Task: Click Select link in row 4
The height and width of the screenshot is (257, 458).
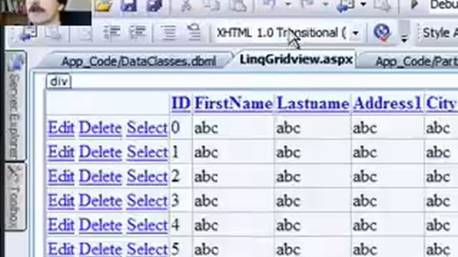Action: tap(147, 225)
